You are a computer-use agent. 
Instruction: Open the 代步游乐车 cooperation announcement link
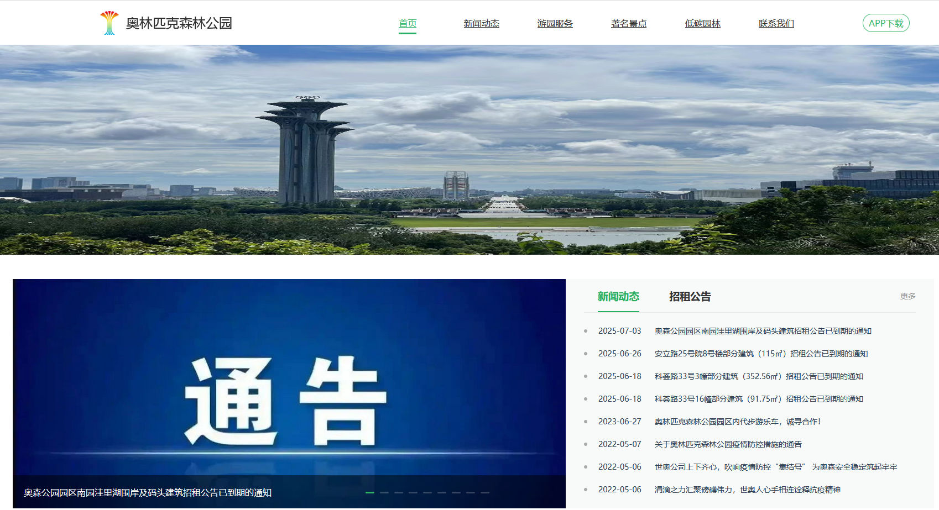(737, 421)
